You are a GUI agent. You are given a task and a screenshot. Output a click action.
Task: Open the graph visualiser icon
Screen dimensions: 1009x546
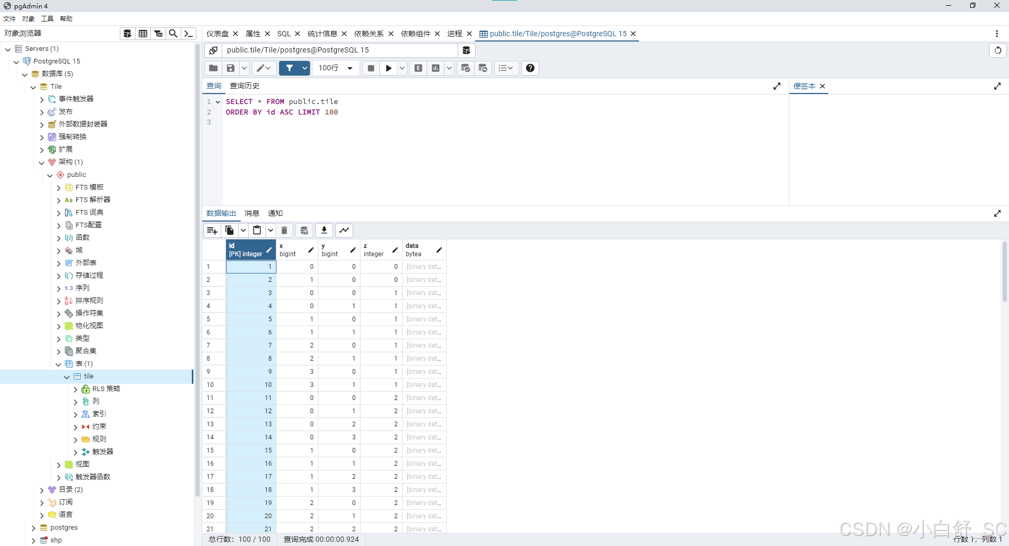344,230
